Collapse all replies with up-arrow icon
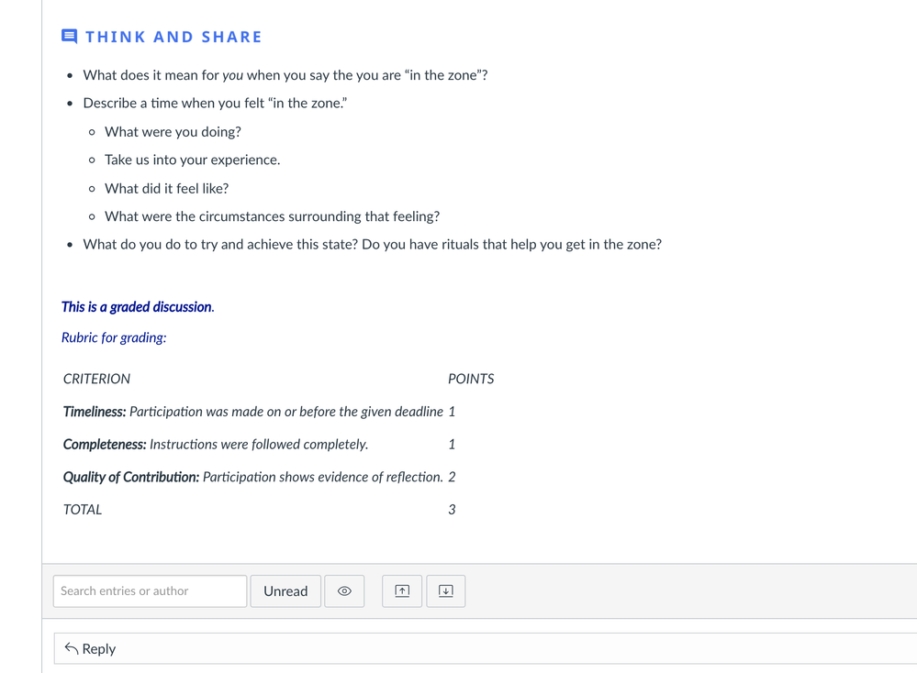 [x=402, y=591]
